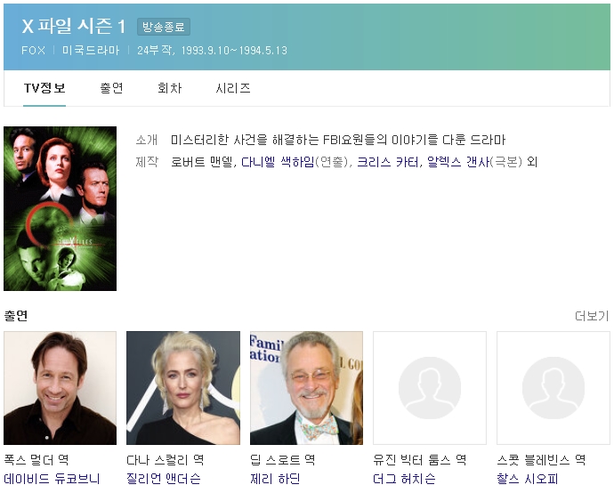The width and height of the screenshot is (614, 493).
Task: Click 데이비드 듀코브니 cast photo
Action: click(x=60, y=388)
